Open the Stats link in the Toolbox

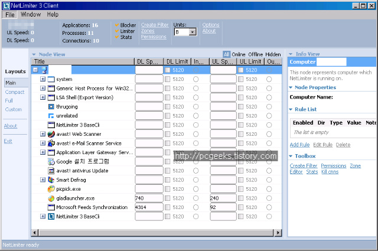[312, 172]
